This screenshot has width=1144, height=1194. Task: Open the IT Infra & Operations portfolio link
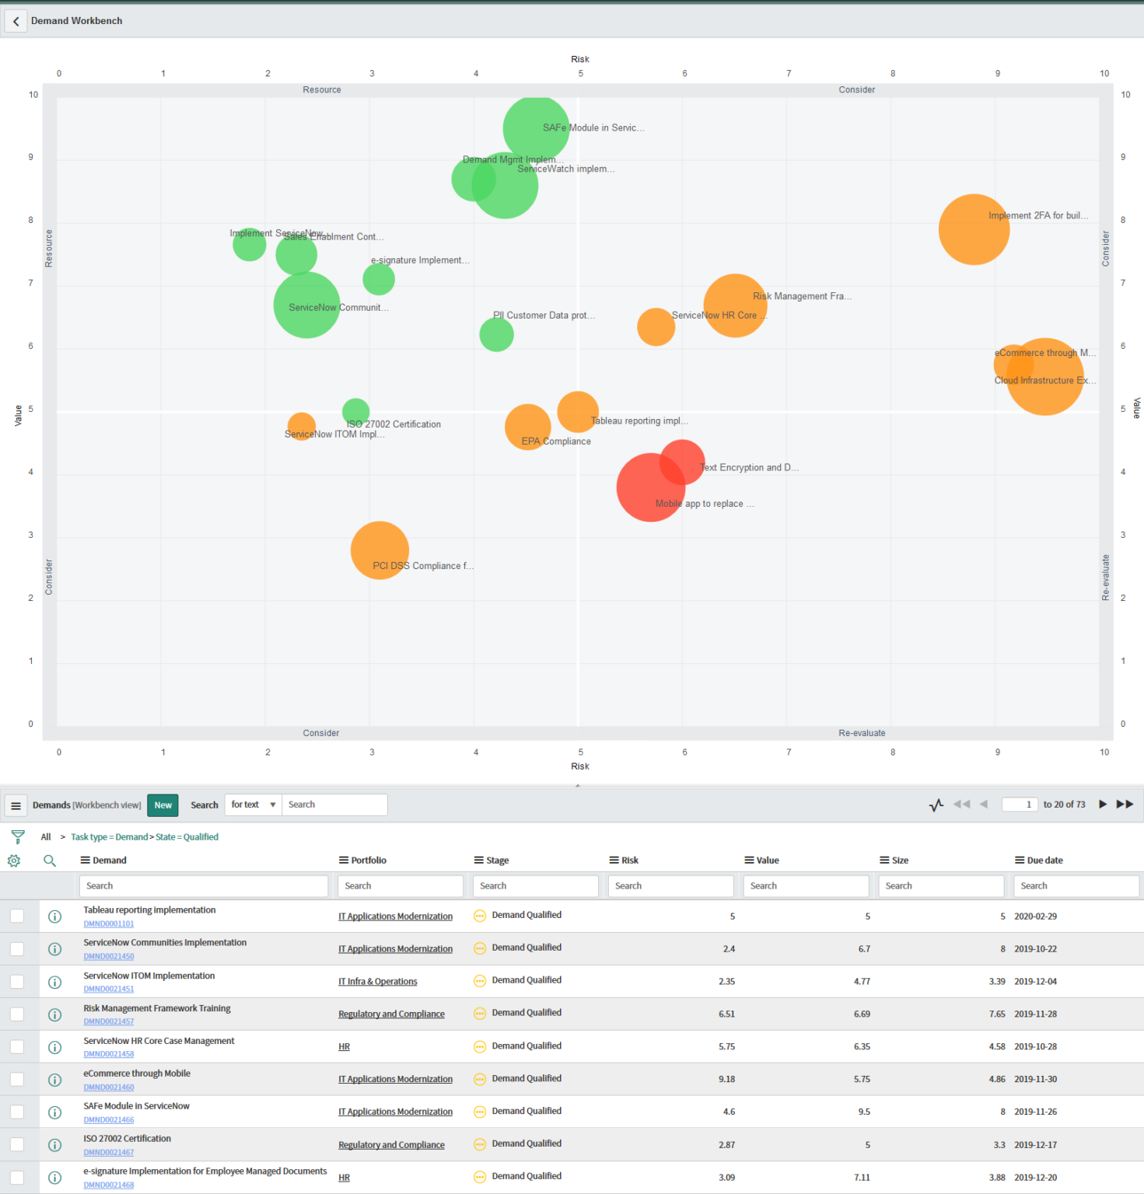pyautogui.click(x=377, y=981)
